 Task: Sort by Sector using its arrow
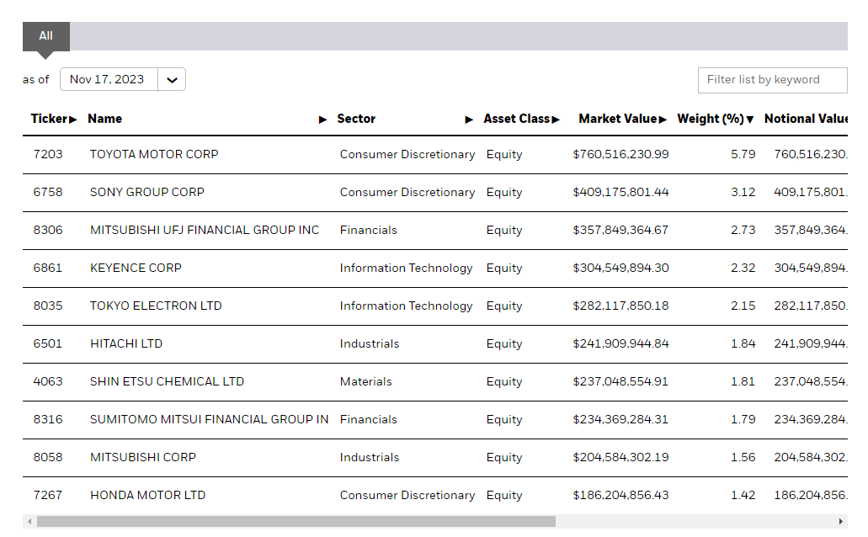pos(469,120)
